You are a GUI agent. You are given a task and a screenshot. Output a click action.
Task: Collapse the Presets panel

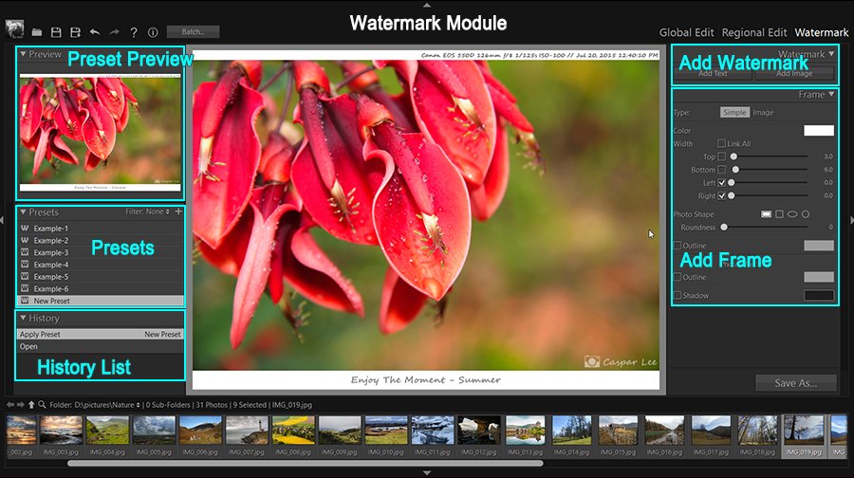click(x=24, y=211)
